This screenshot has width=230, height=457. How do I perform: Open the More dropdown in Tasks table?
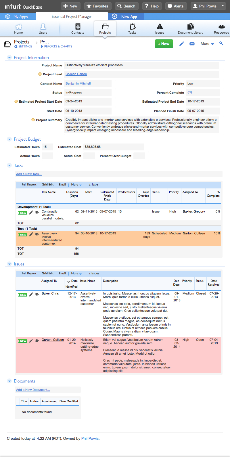coord(76,185)
